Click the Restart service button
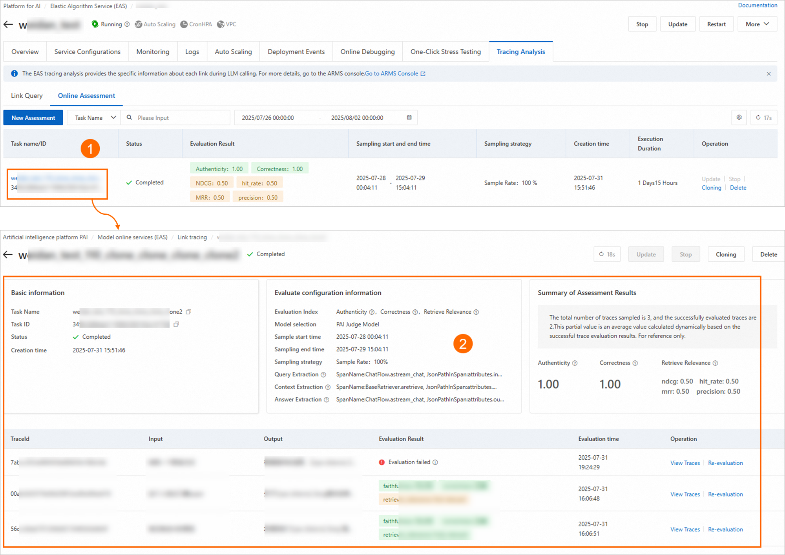The width and height of the screenshot is (785, 555). (716, 24)
